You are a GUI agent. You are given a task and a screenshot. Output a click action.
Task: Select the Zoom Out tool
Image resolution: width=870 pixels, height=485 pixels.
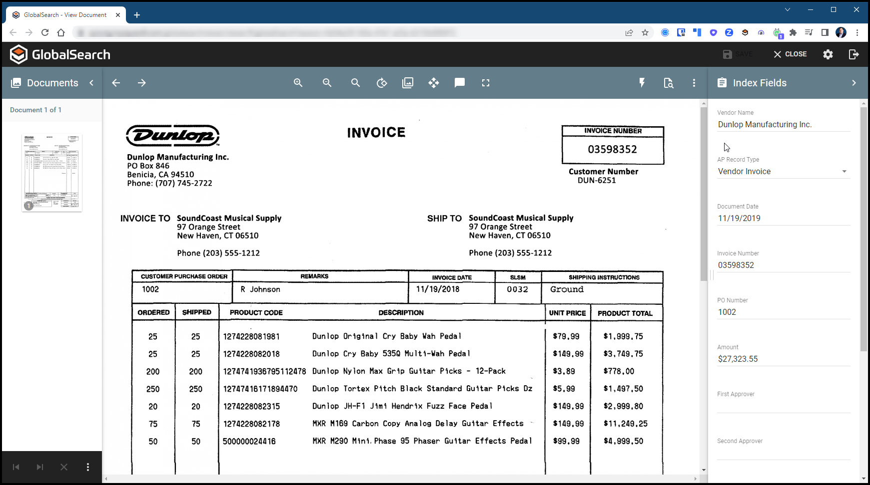click(x=327, y=83)
